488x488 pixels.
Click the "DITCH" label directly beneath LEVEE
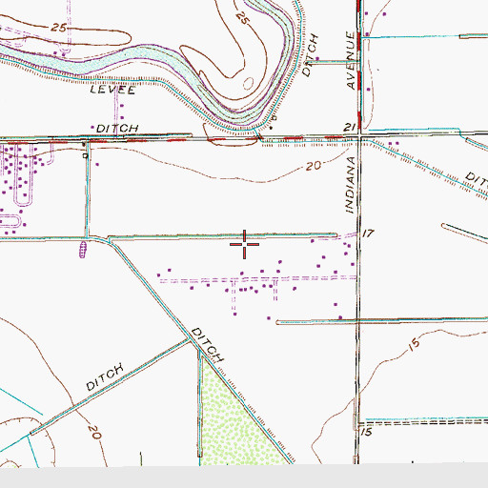117,129
